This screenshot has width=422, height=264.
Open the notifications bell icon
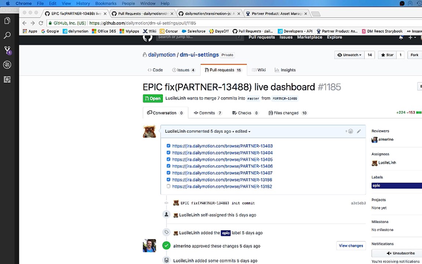click(401, 38)
